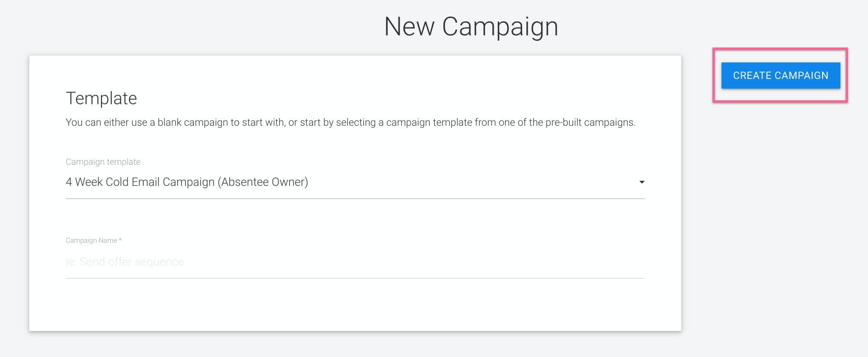The height and width of the screenshot is (357, 868).
Task: Click the Template section heading
Action: [102, 98]
